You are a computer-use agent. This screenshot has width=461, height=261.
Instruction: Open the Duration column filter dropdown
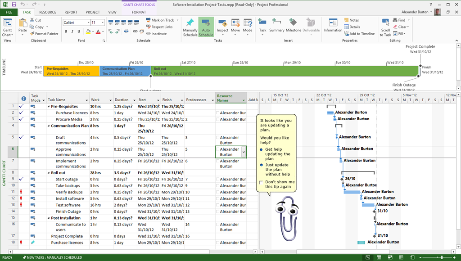(x=134, y=100)
